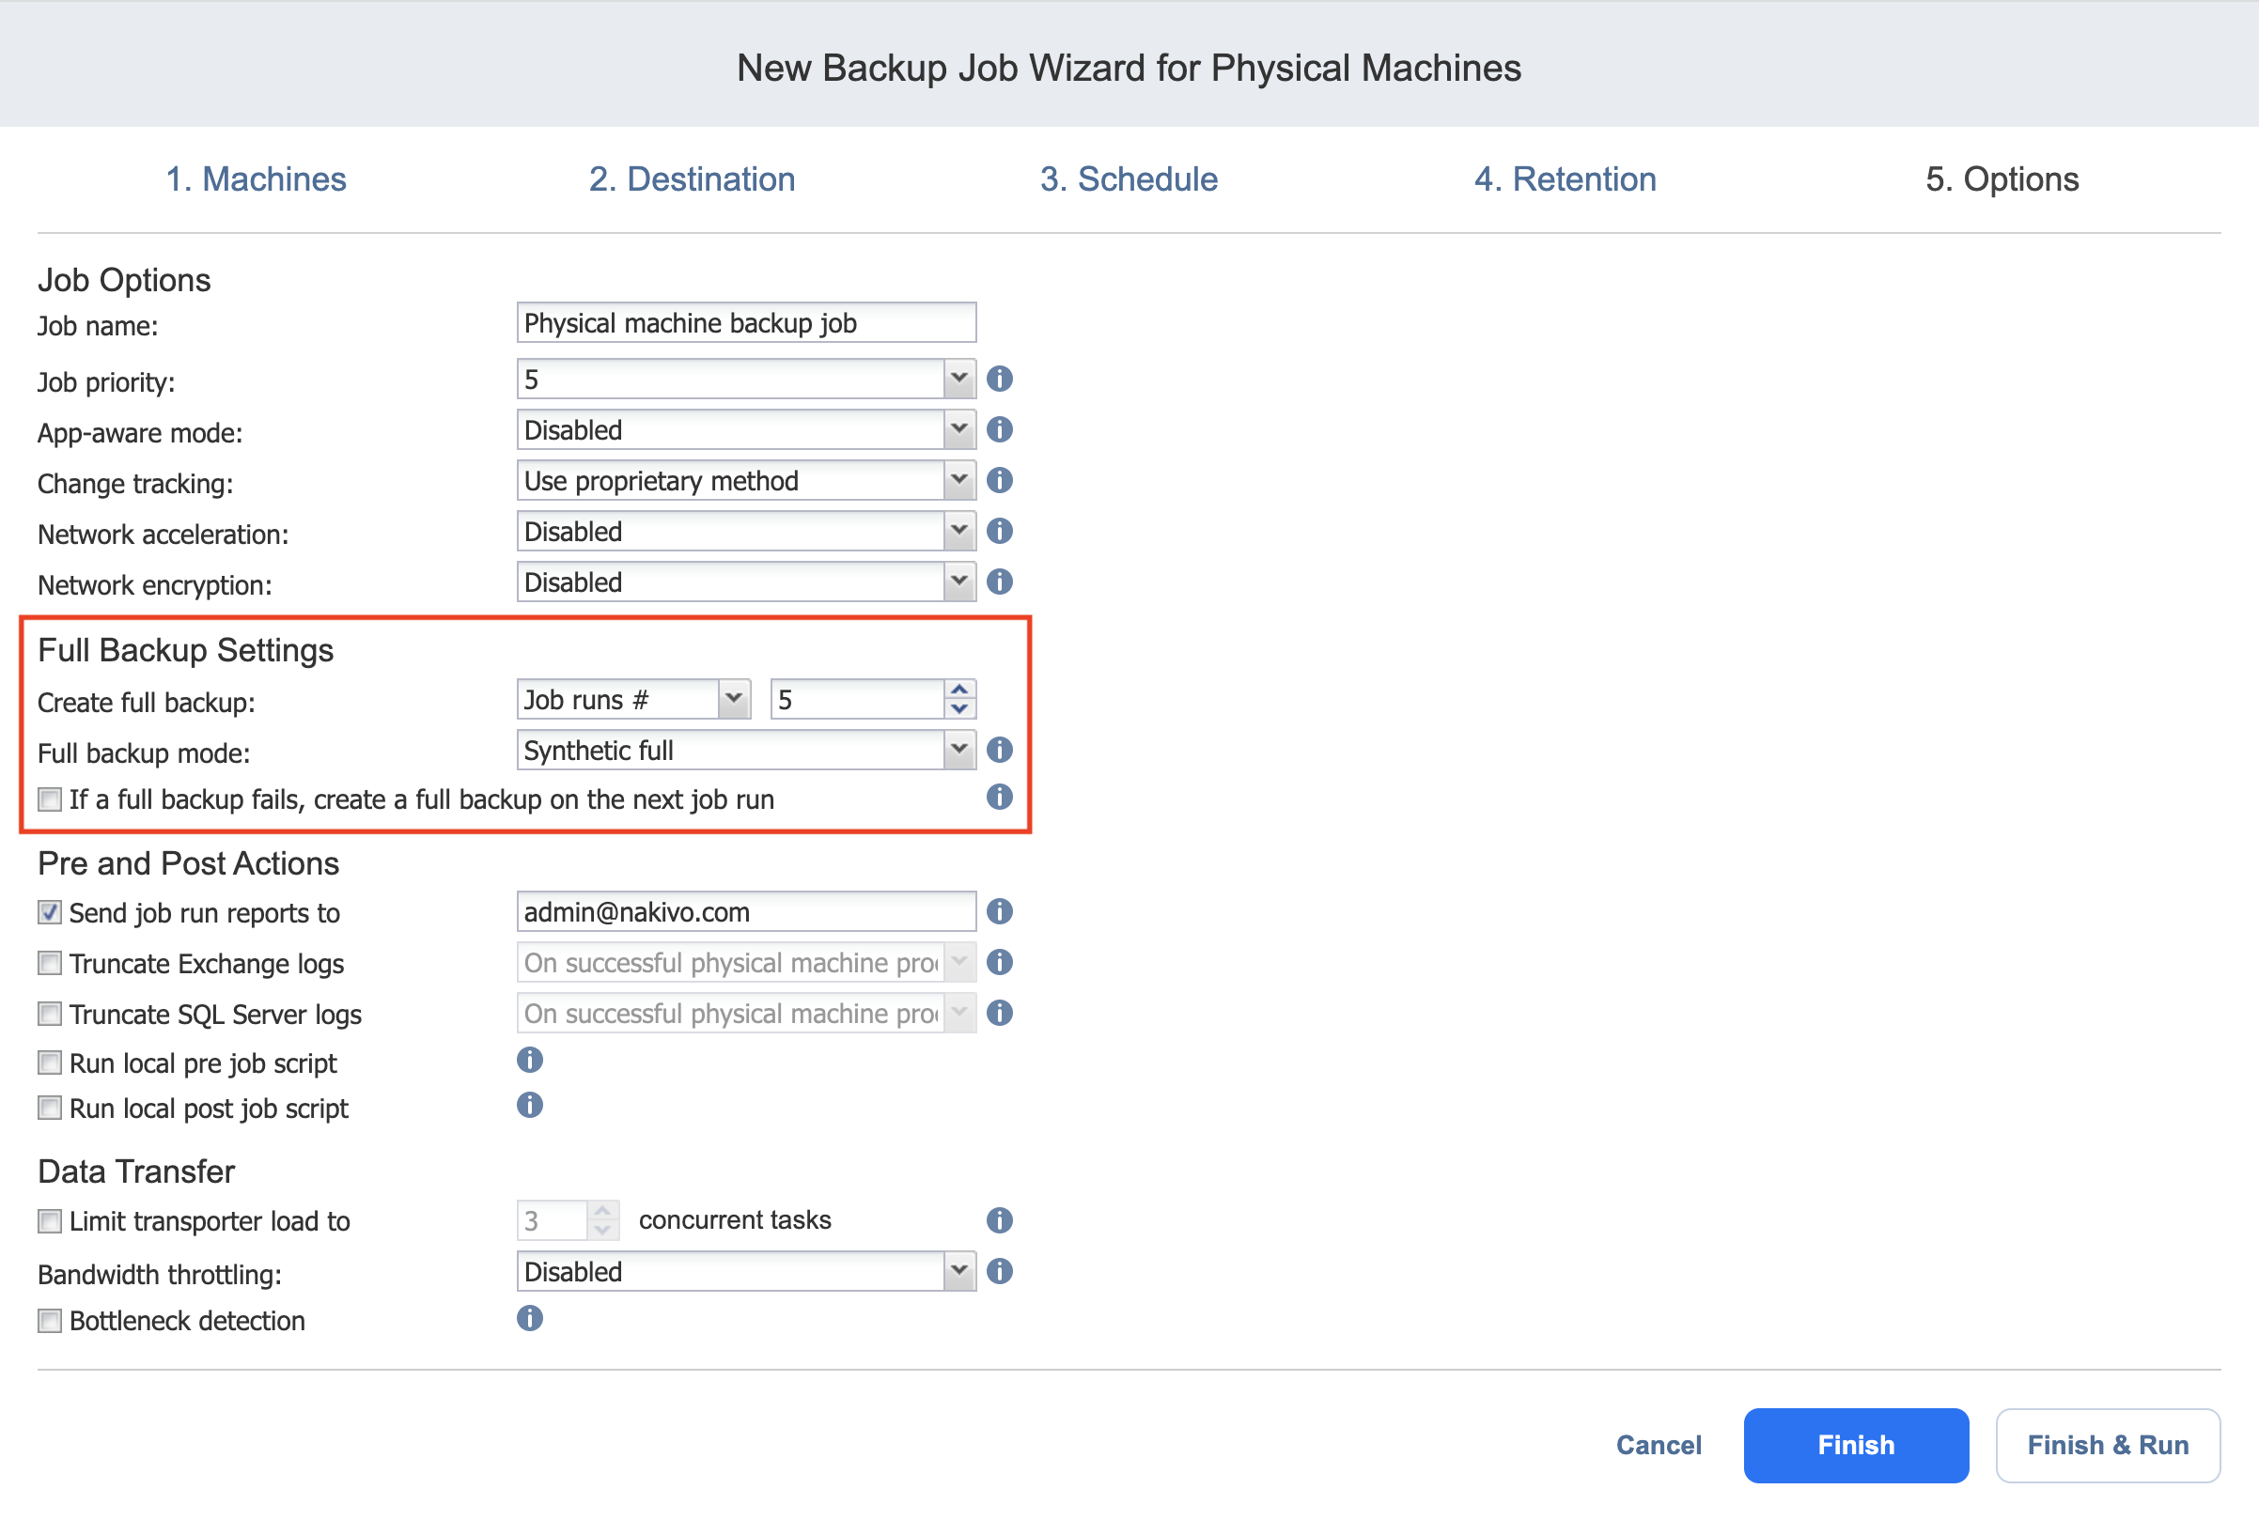Decrease concurrent tasks number

(x=602, y=1230)
